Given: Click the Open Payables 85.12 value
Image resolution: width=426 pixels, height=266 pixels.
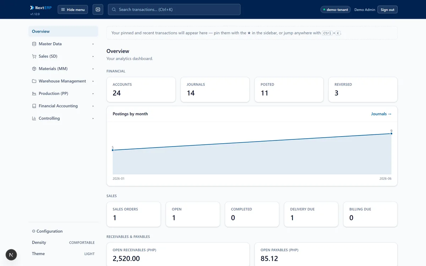Looking at the screenshot, I should 269,259.
